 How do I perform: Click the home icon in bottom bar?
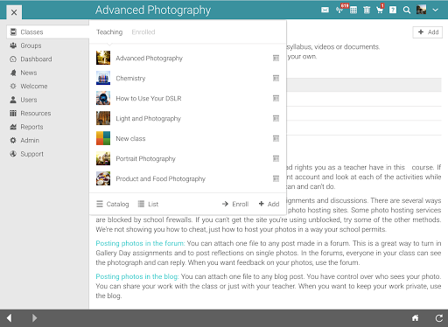coord(416,318)
